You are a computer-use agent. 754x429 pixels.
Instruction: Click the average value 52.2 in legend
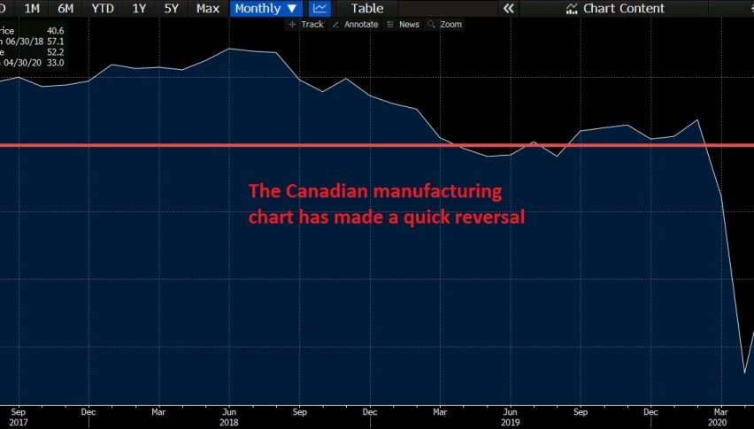(x=55, y=52)
